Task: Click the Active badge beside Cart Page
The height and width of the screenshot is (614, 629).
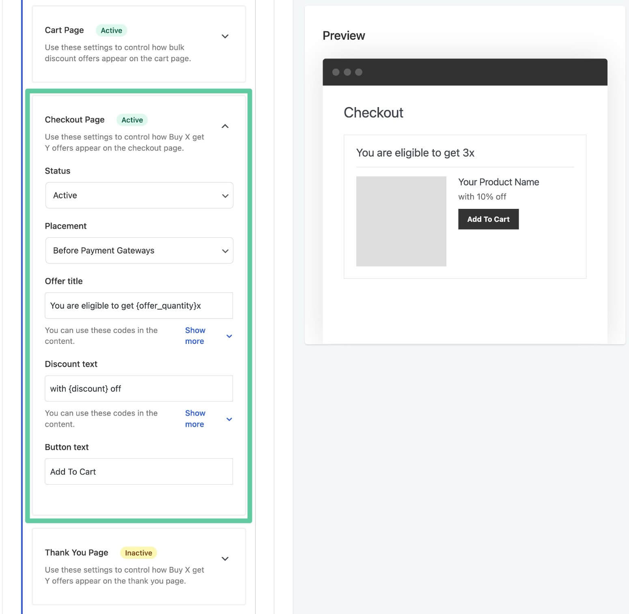Action: tap(112, 30)
